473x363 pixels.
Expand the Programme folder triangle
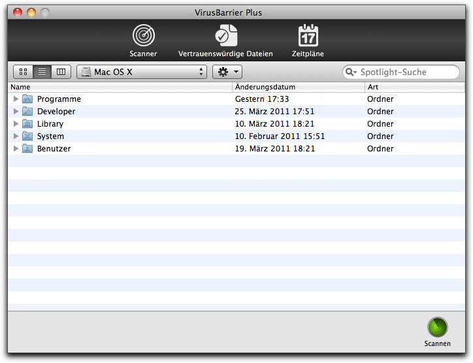16,99
